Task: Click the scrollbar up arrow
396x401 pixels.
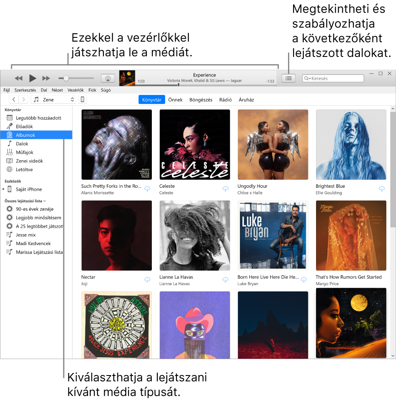Action: click(393, 109)
